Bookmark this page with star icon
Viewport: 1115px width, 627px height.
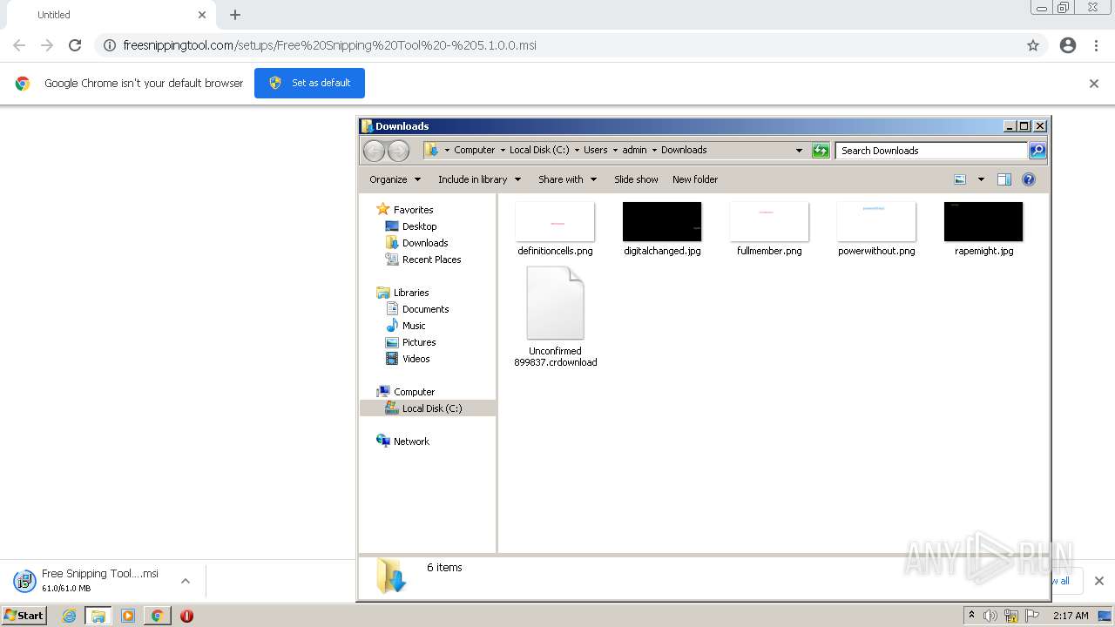pos(1033,45)
